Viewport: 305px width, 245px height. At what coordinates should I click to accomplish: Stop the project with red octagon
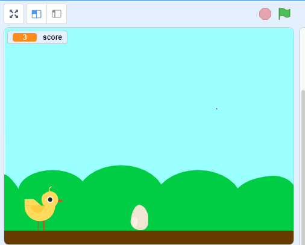(265, 14)
